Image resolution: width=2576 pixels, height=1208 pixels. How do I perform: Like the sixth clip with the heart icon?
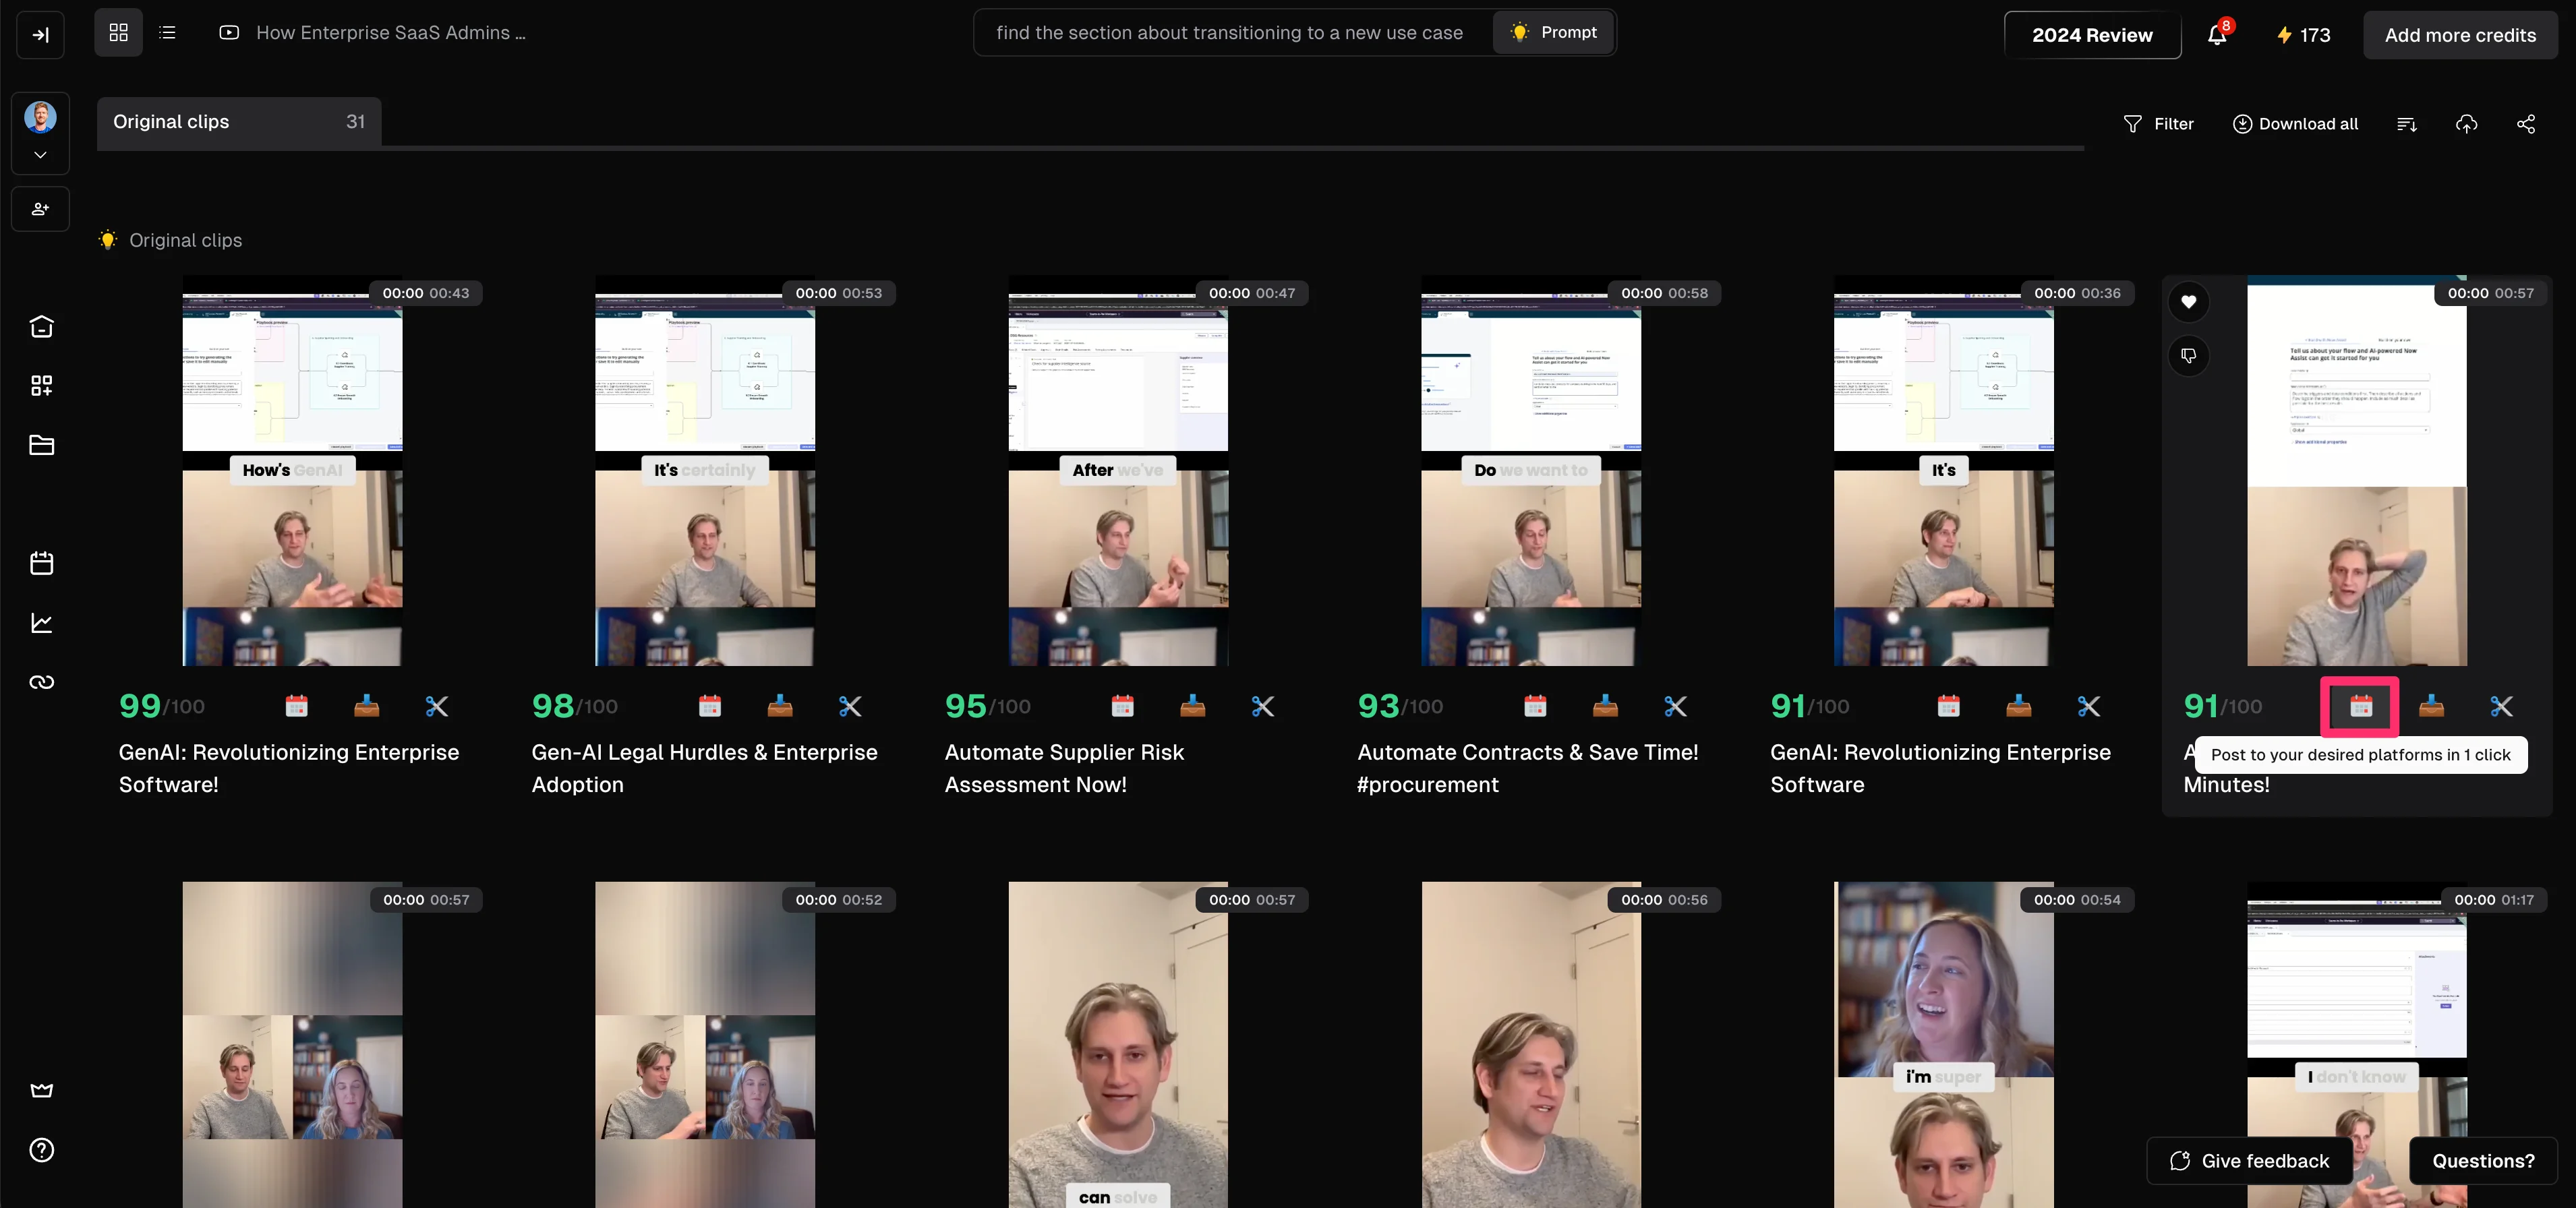point(2188,302)
